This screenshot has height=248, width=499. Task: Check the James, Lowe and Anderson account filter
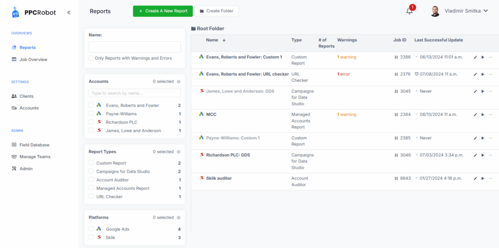[x=91, y=130]
